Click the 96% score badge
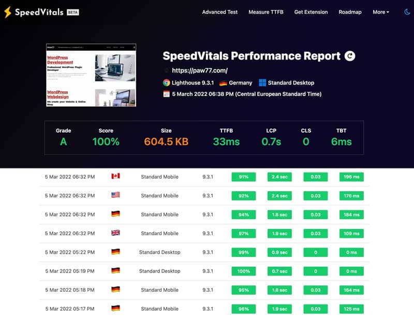Image resolution: width=414 pixels, height=316 pixels. (x=244, y=309)
